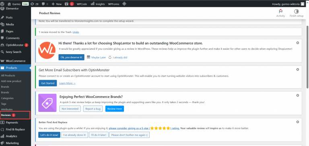The width and height of the screenshot is (309, 146).
Task: Open the comments bubble in admin bar
Action: tap(45, 4)
